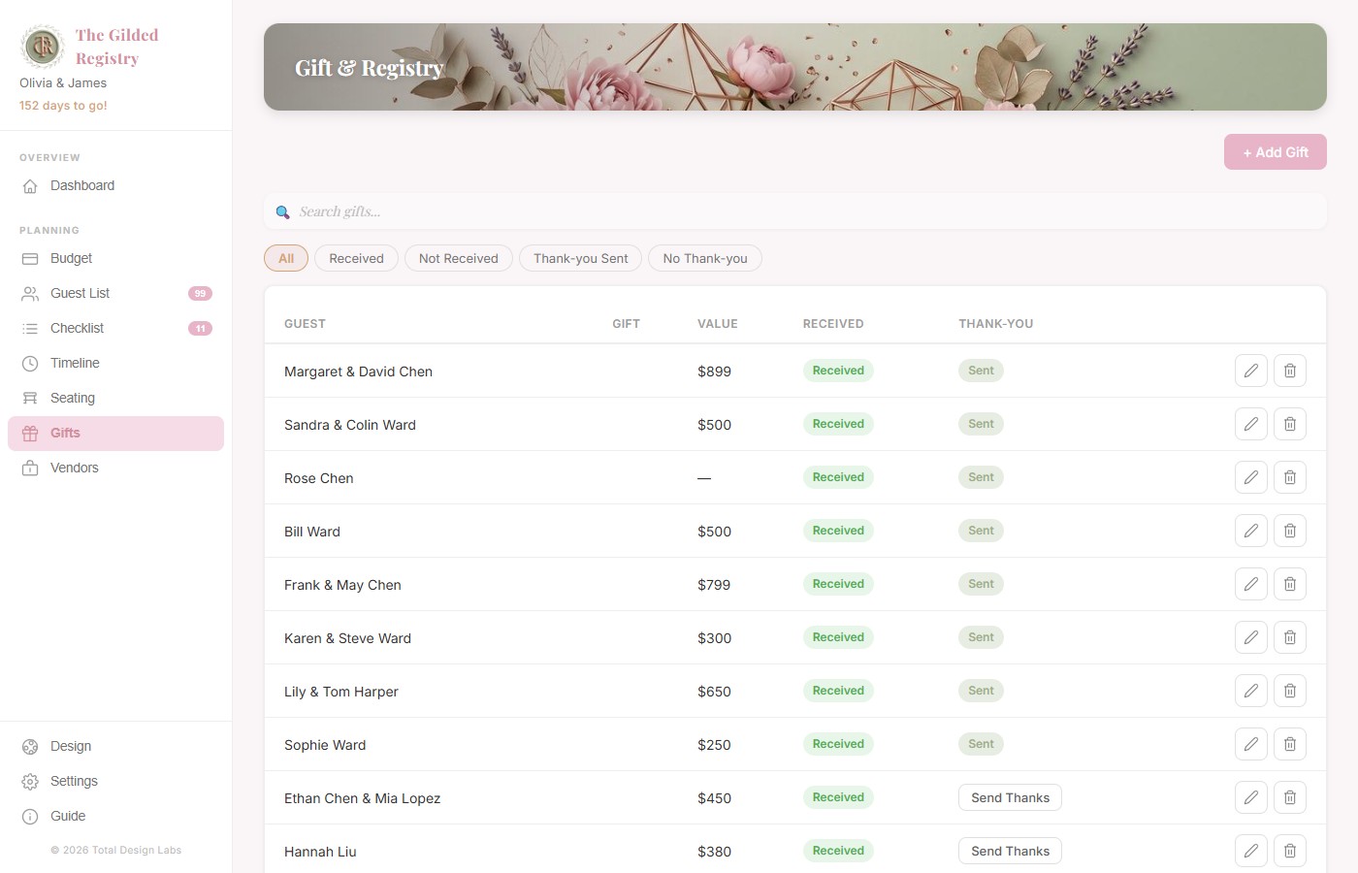1358x873 pixels.
Task: Filter gifts by Received
Action: [356, 258]
